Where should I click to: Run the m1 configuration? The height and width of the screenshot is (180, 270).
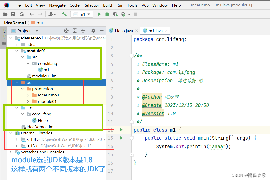99,14
